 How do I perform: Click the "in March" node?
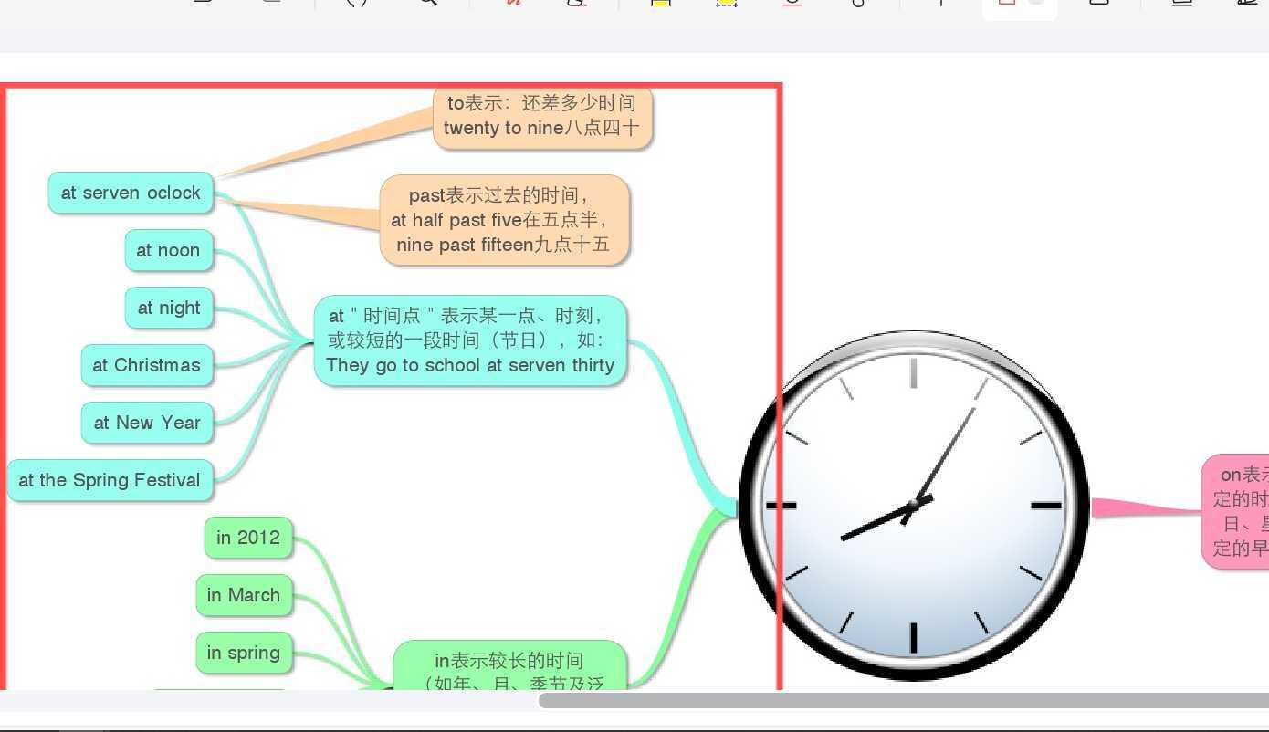point(244,596)
